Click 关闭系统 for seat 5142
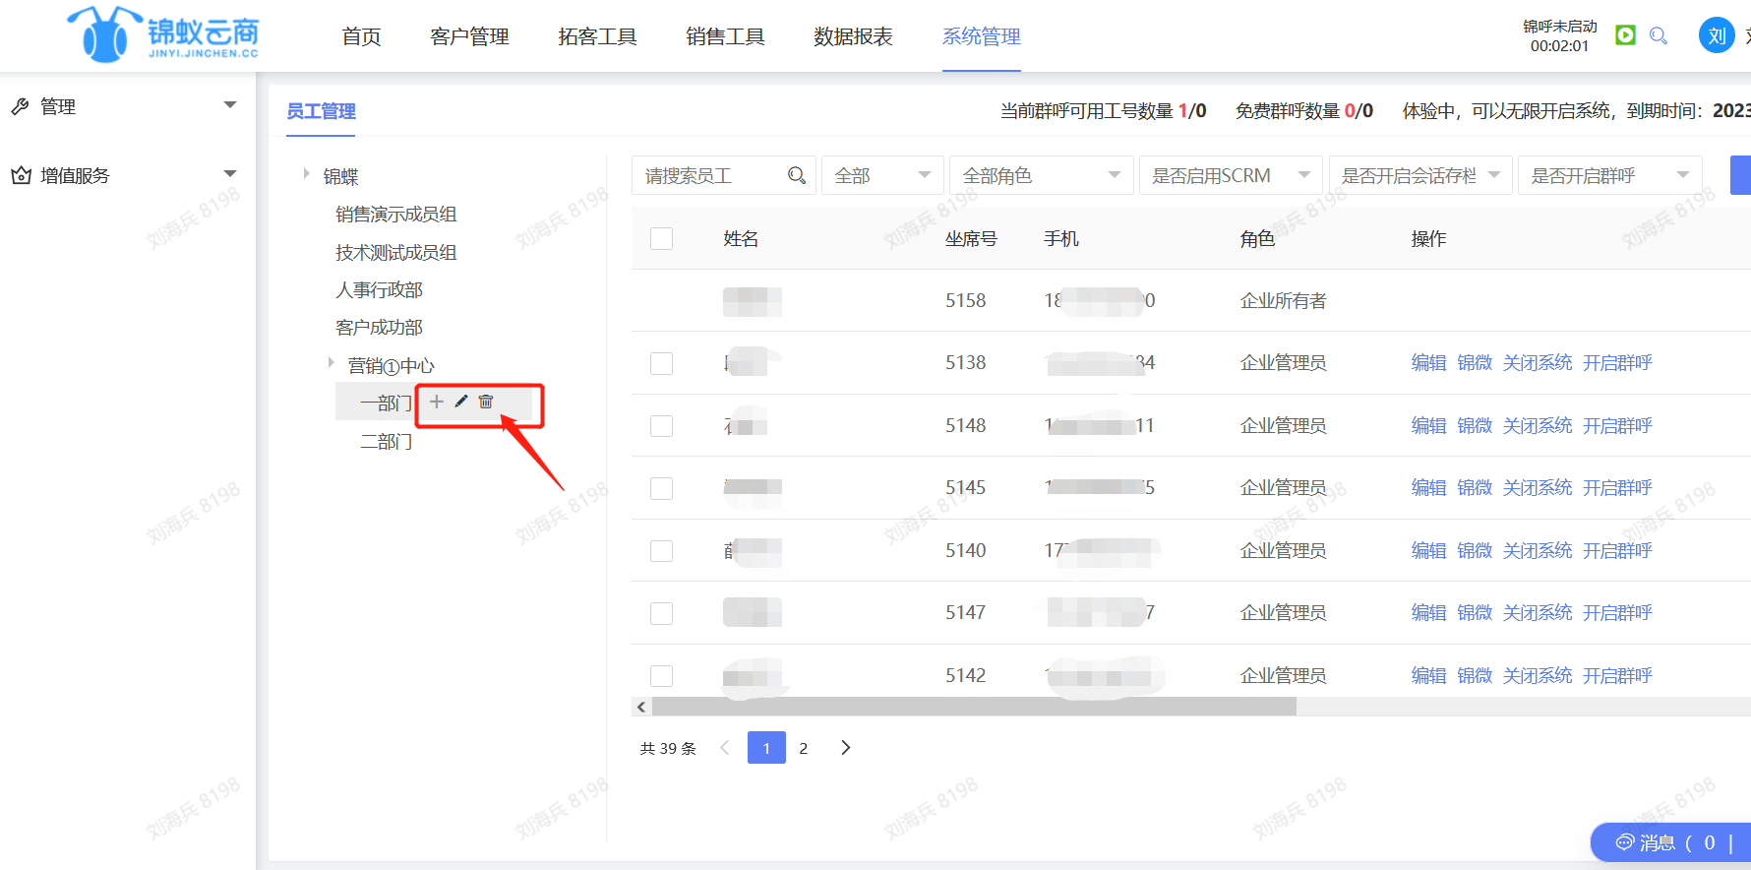 (1538, 676)
